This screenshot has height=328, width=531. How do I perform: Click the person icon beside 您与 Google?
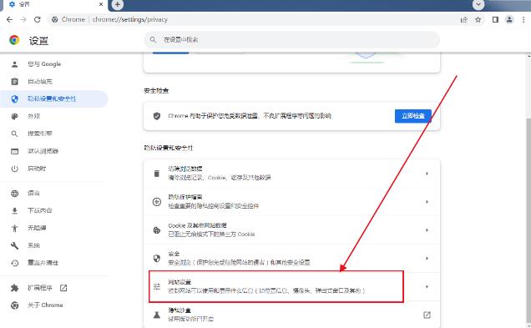pos(14,64)
